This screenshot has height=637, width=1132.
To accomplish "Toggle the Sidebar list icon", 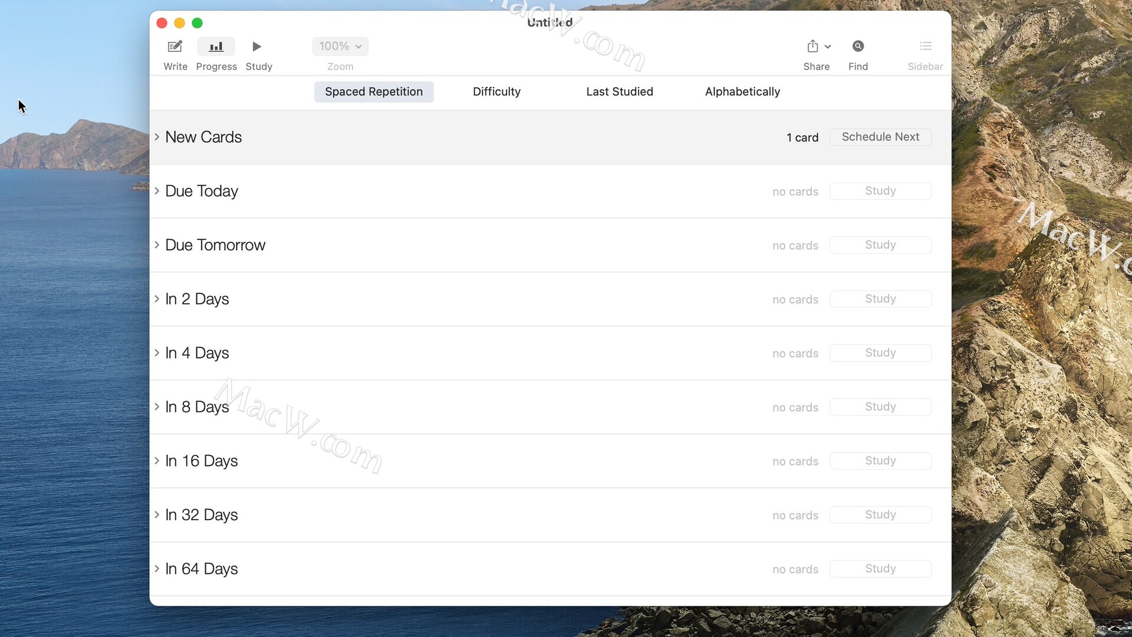I will [926, 46].
